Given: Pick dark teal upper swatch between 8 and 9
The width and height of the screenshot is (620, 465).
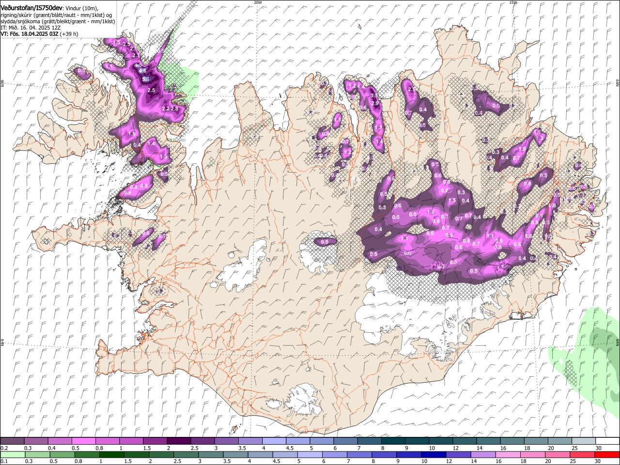Looking at the screenshot, I should (393, 441).
